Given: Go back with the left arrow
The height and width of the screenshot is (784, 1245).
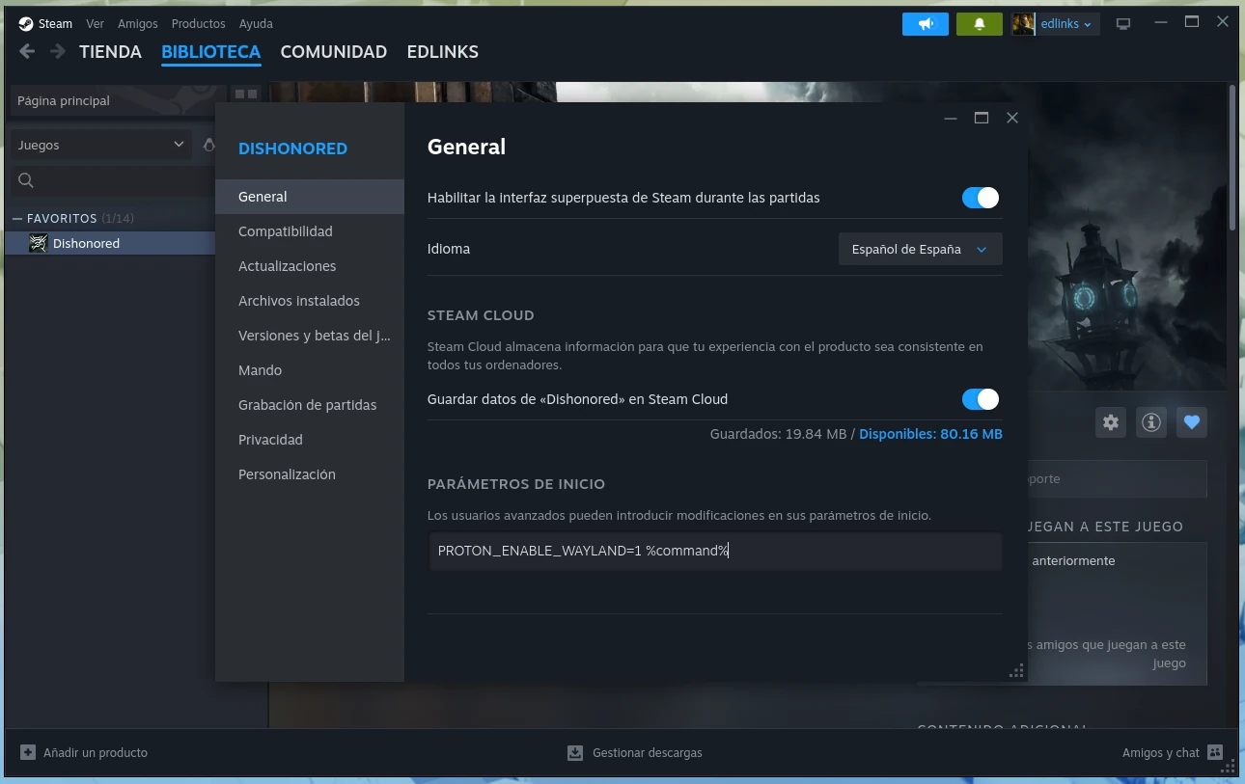Looking at the screenshot, I should 27,52.
